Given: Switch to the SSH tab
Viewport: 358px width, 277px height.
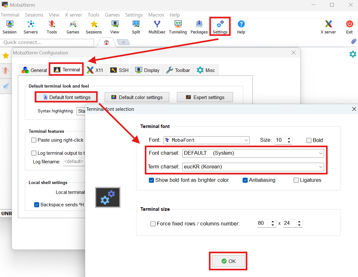Looking at the screenshot, I should pyautogui.click(x=119, y=70).
